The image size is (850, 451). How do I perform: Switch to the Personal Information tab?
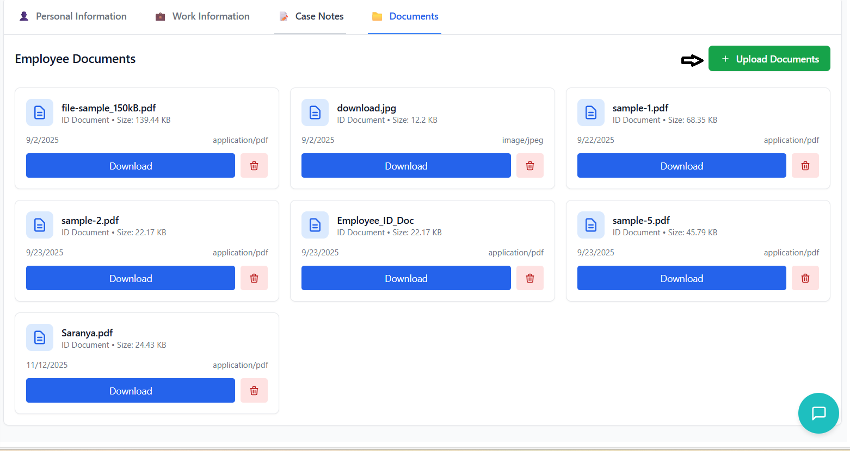(x=73, y=16)
